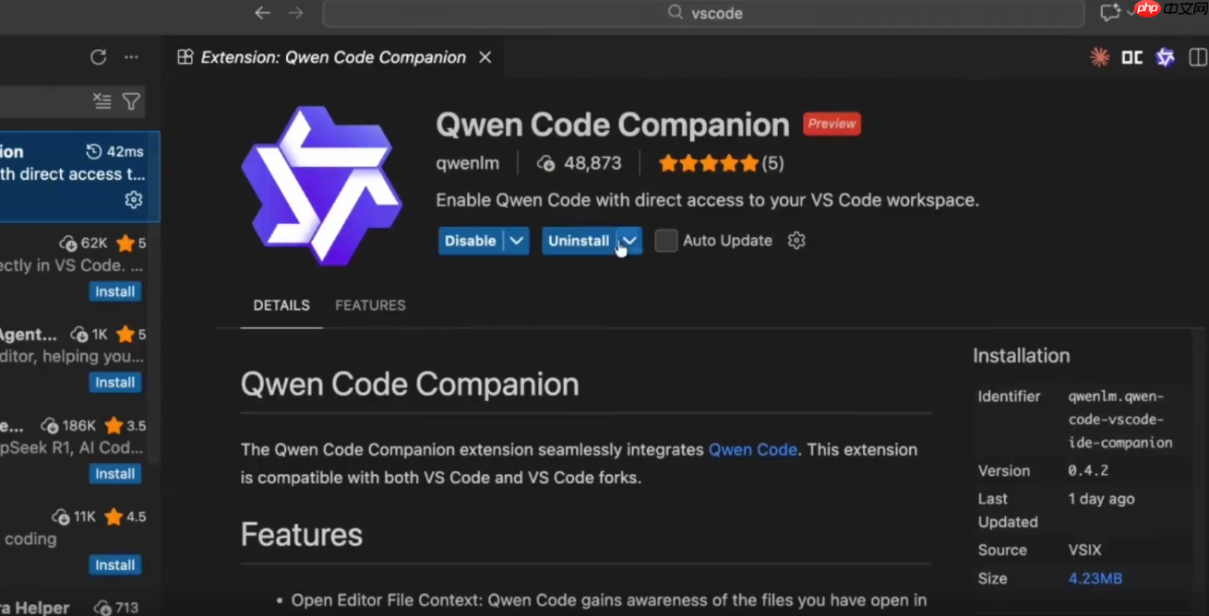The width and height of the screenshot is (1209, 616).
Task: Click the extension manage gear next to Auto Update
Action: [x=796, y=240]
